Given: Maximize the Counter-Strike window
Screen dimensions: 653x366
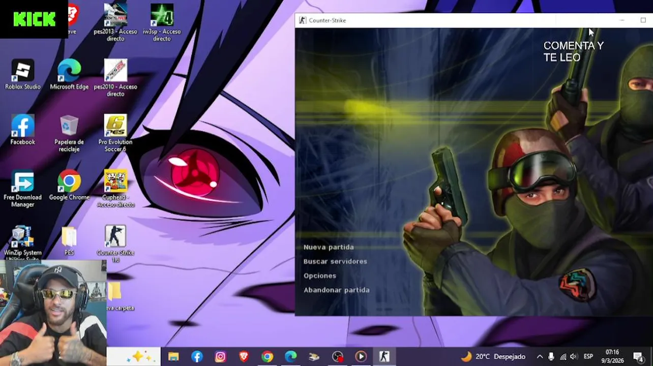Looking at the screenshot, I should [x=643, y=20].
